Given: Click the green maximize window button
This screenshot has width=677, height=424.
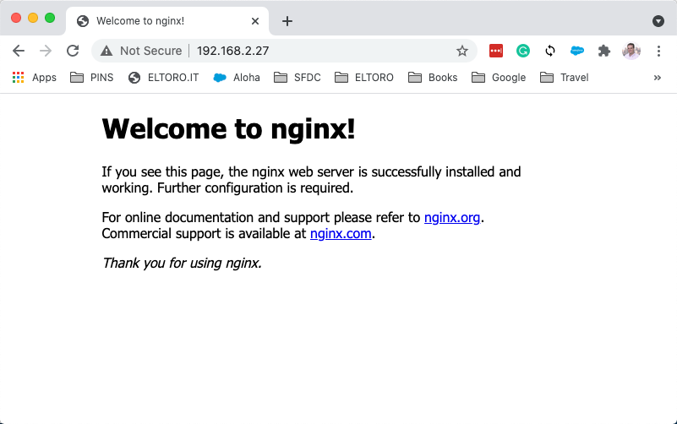Looking at the screenshot, I should [x=50, y=18].
